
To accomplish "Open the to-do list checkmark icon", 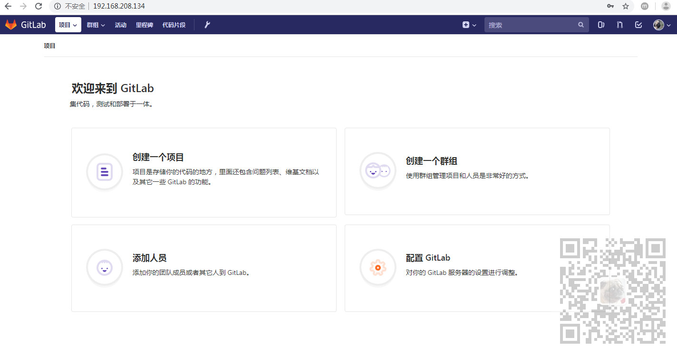I will (638, 25).
